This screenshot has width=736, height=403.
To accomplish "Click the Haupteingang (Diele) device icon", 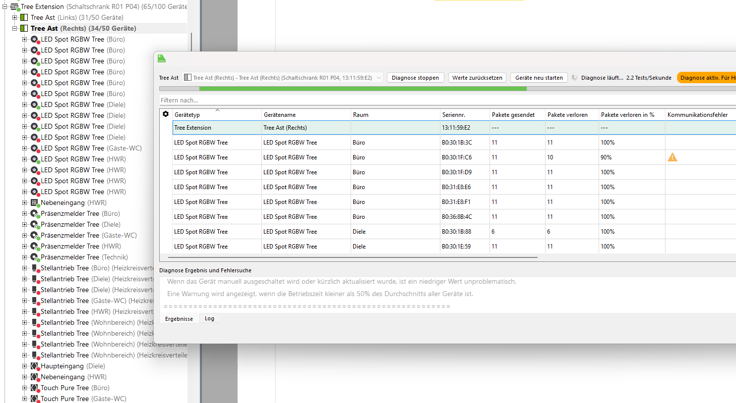I will (34, 366).
